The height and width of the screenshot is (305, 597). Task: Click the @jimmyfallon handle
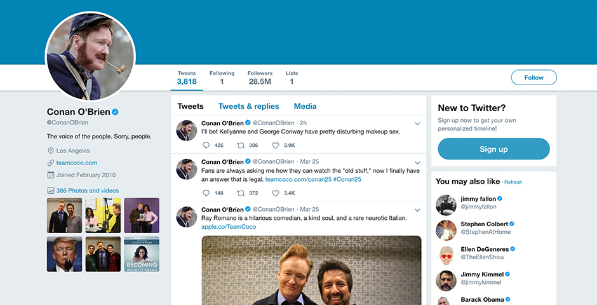coord(479,207)
